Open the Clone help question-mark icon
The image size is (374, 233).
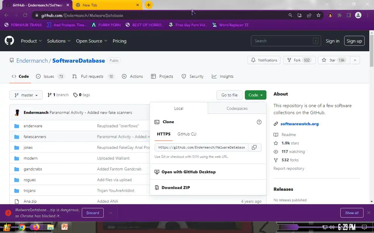[x=259, y=122]
